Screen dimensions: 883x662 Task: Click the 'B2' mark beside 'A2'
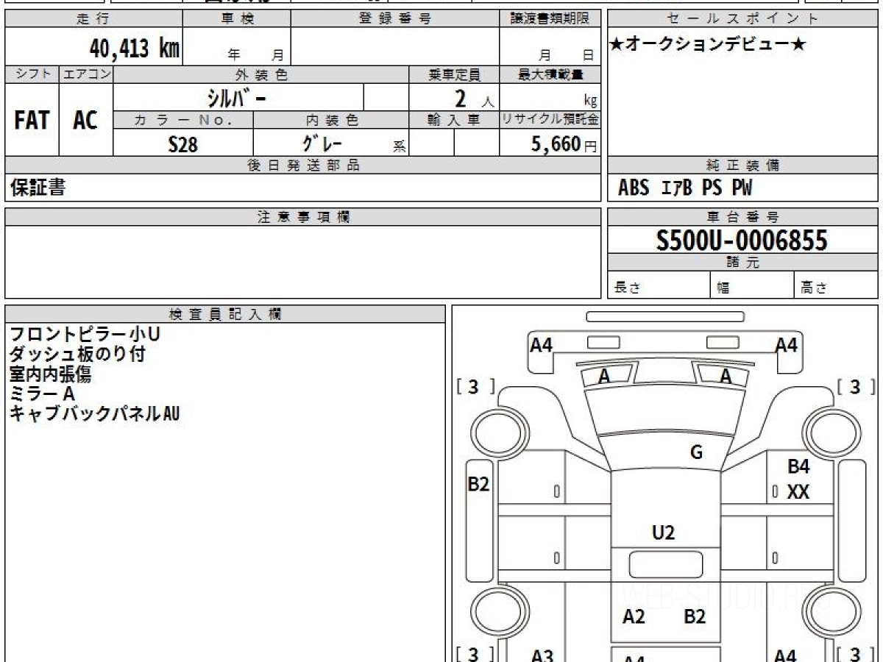pos(695,616)
